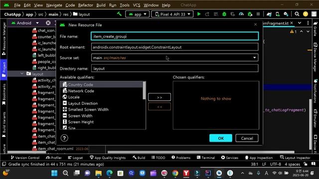
Task: Click the Debug app bug icon
Action: 224,14
